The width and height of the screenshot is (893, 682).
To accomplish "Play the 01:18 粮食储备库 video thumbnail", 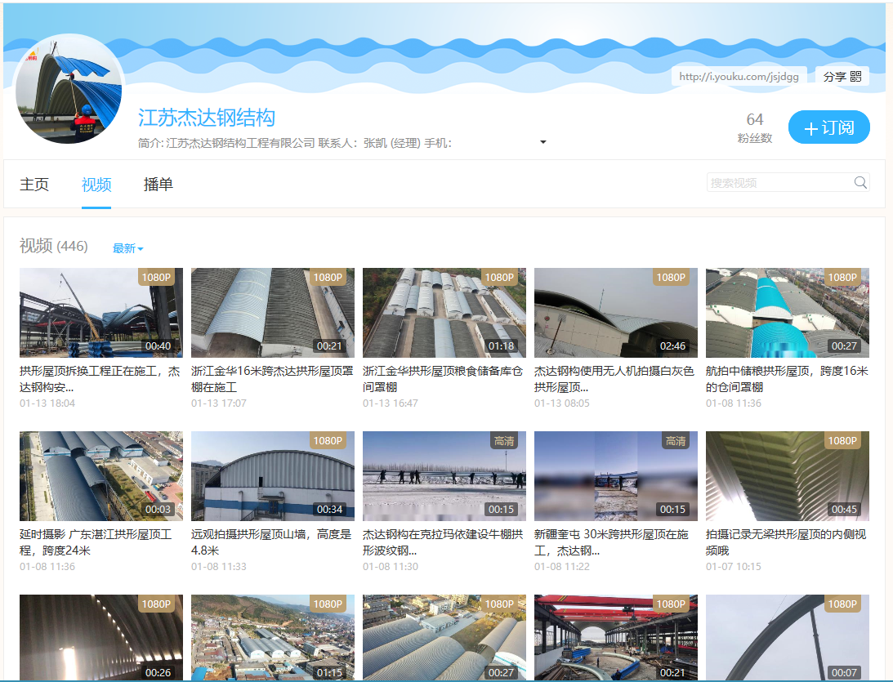I will 444,313.
